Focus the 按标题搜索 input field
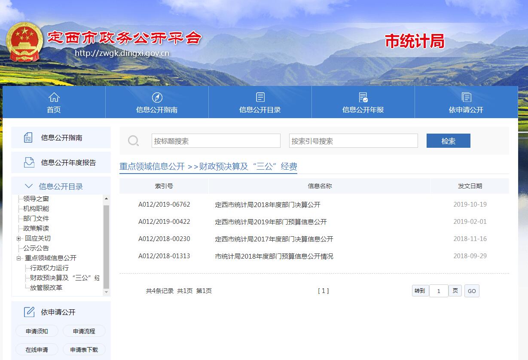This screenshot has height=360, width=528. (216, 141)
